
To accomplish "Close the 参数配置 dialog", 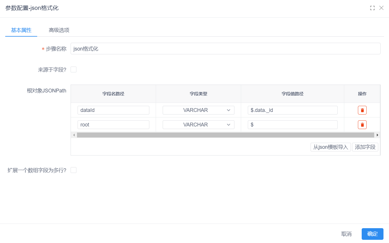I will [x=381, y=8].
